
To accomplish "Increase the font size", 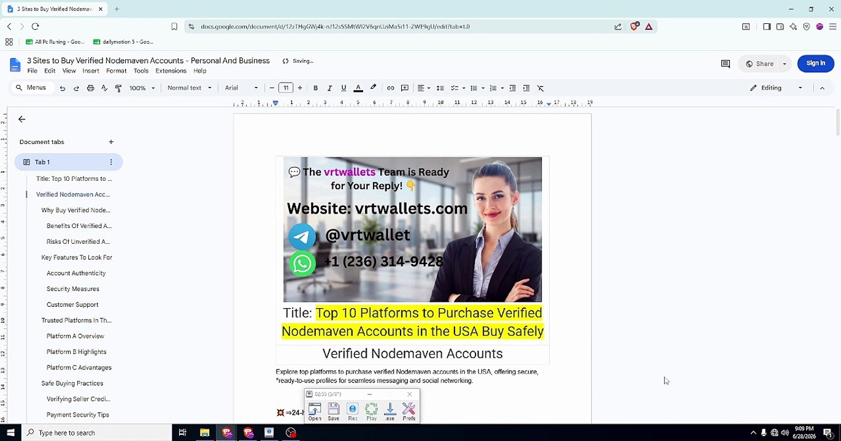I will (300, 88).
